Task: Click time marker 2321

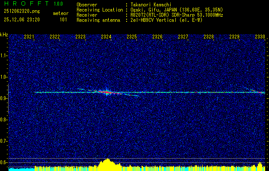Action: (x=29, y=37)
